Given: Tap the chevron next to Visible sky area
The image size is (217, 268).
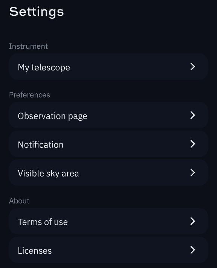Looking at the screenshot, I should tap(193, 173).
